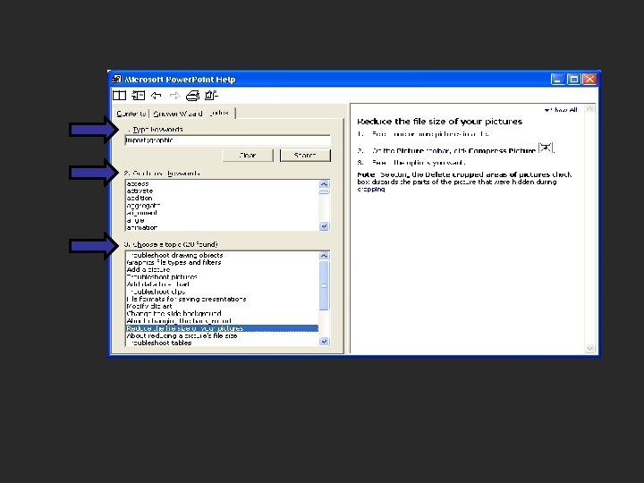The width and height of the screenshot is (644, 483).
Task: Click the PowerPoint Help title bar icon
Action: 116,79
